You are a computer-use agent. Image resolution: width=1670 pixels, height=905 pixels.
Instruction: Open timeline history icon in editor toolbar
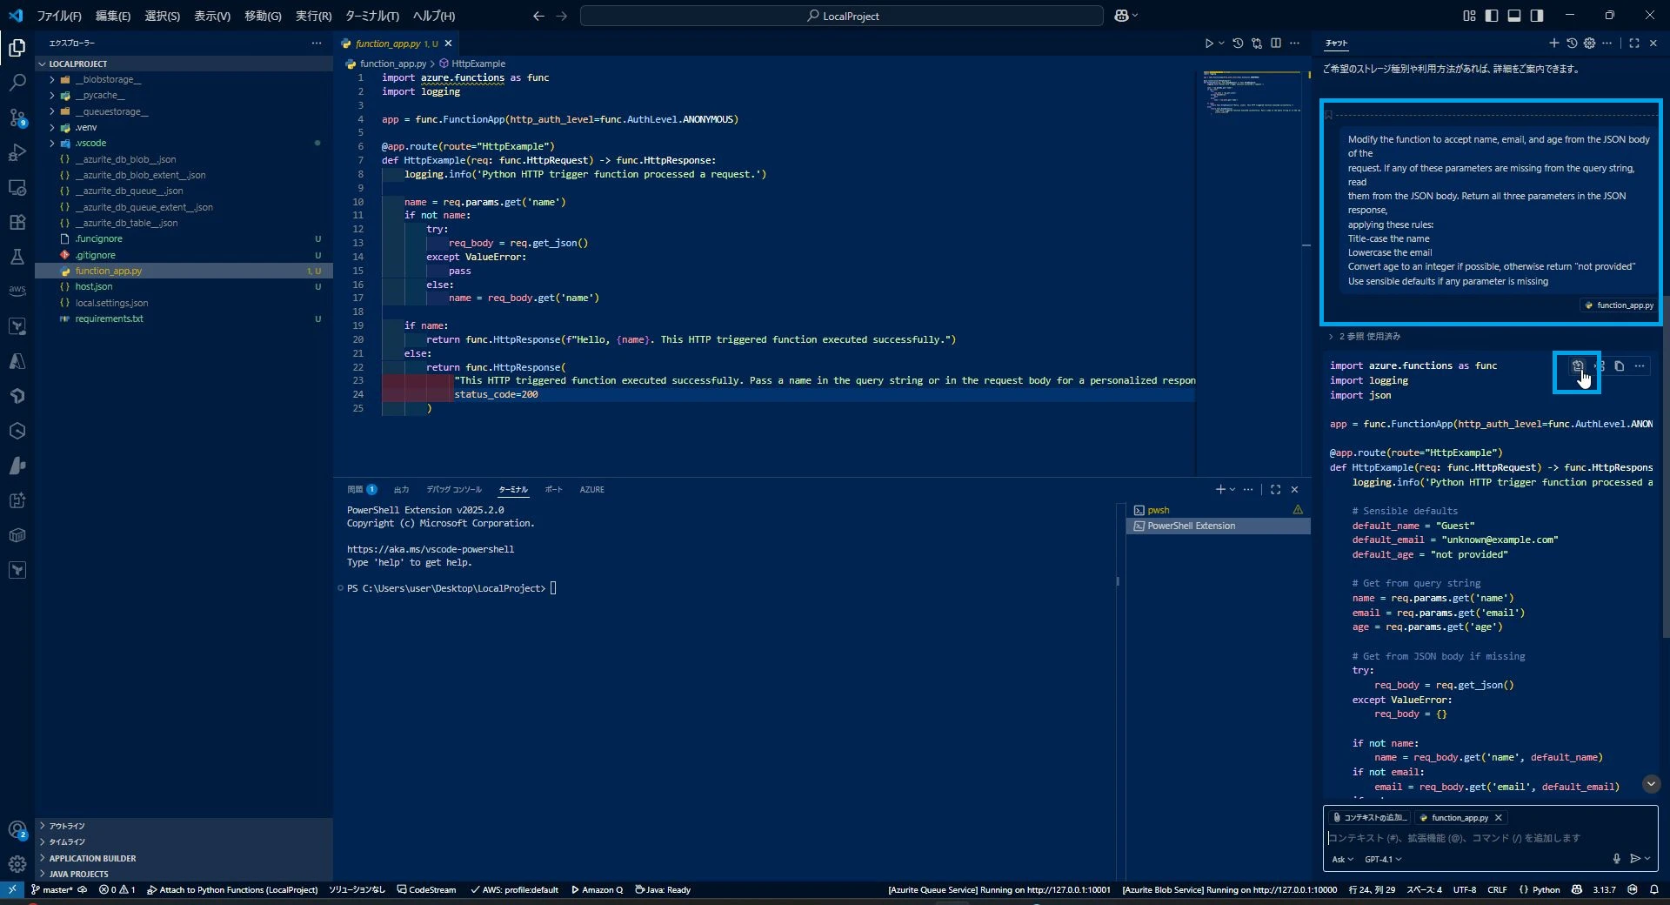pos(1238,43)
